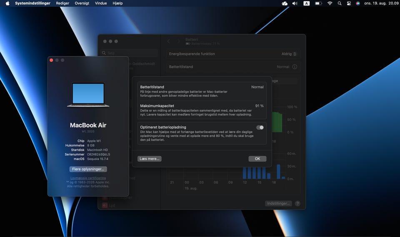Click the battery status icon in menu bar
This screenshot has height=237, width=400.
point(318,3)
